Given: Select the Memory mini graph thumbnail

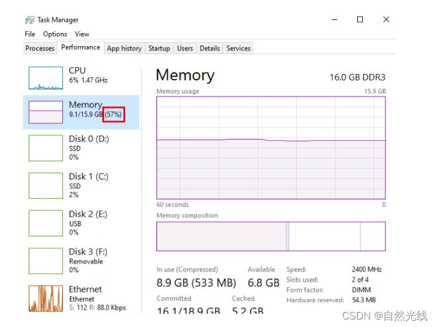Looking at the screenshot, I should (x=46, y=112).
